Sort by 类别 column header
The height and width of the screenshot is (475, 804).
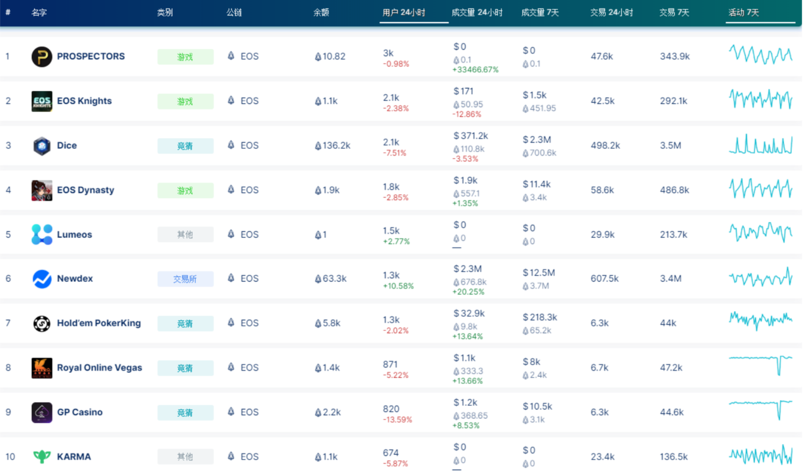coord(165,12)
